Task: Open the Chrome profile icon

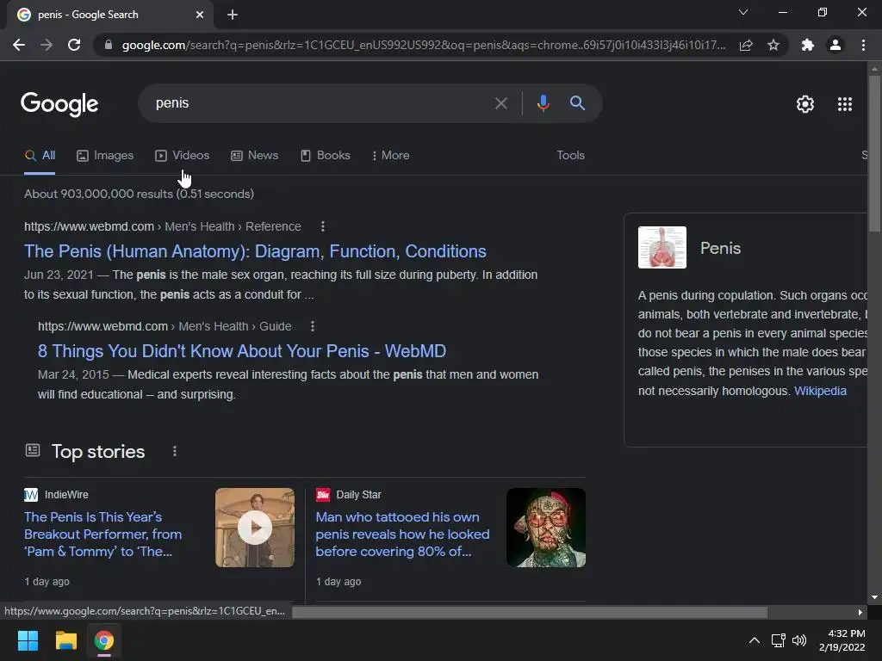Action: pos(835,45)
